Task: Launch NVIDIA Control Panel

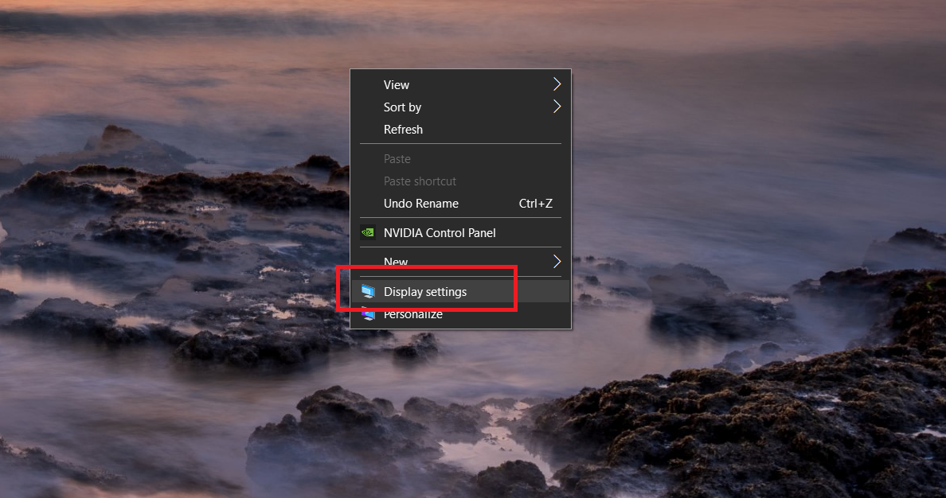Action: point(440,232)
